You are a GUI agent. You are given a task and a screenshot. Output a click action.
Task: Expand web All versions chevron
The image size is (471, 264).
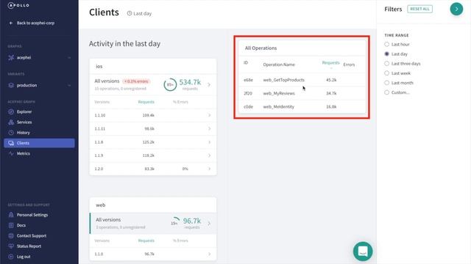(x=209, y=224)
